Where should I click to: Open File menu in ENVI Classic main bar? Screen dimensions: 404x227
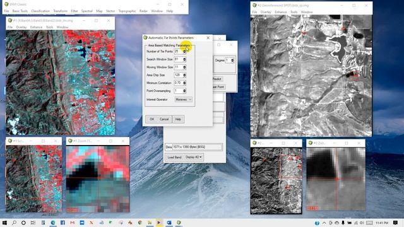(x=6, y=11)
